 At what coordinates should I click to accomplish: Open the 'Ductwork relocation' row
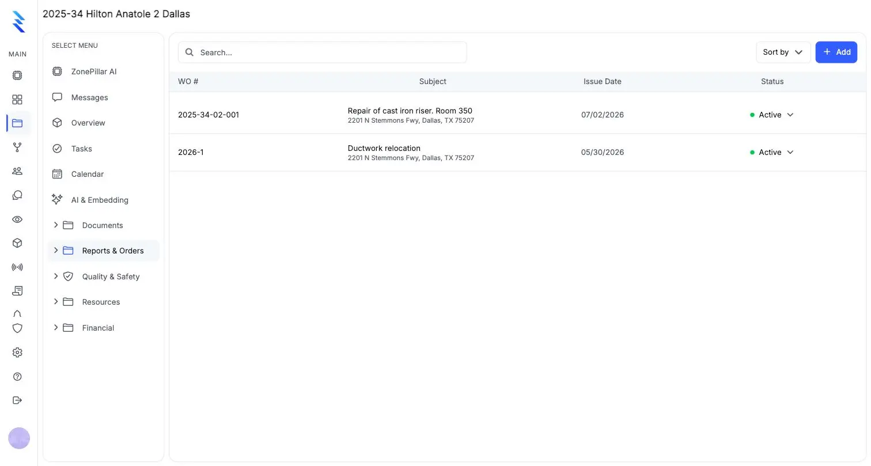tap(517, 152)
